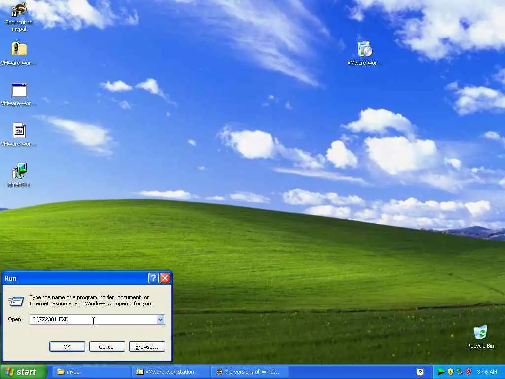This screenshot has height=379, width=505.
Task: Switch to Old versions of Wind... taskbar window
Action: [249, 372]
